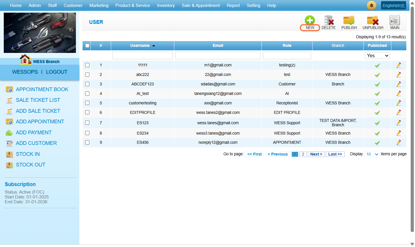Toggle the select-all checkbox in header
The width and height of the screenshot is (415, 247).
(87, 46)
